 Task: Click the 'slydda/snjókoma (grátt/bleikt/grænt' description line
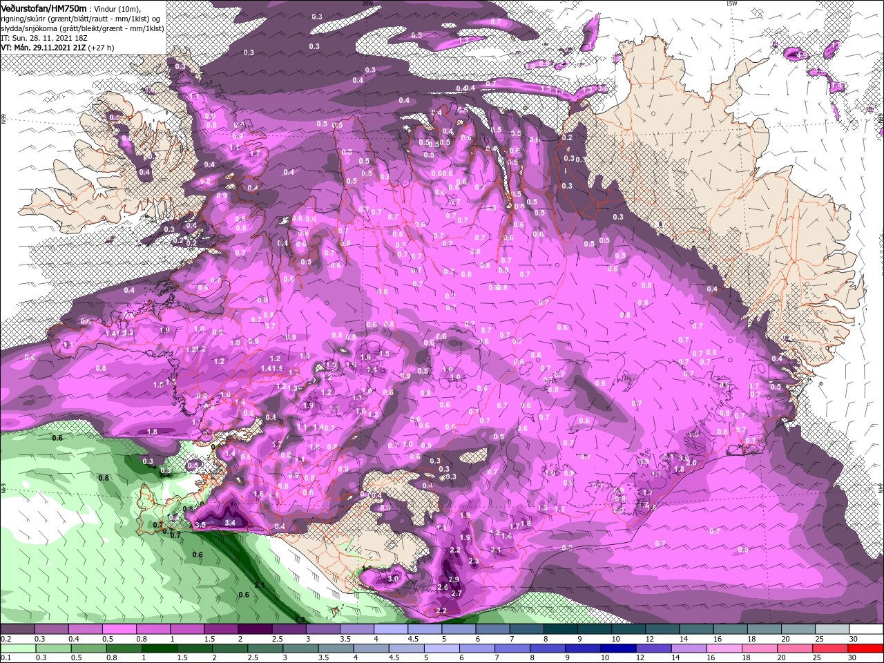pos(82,28)
